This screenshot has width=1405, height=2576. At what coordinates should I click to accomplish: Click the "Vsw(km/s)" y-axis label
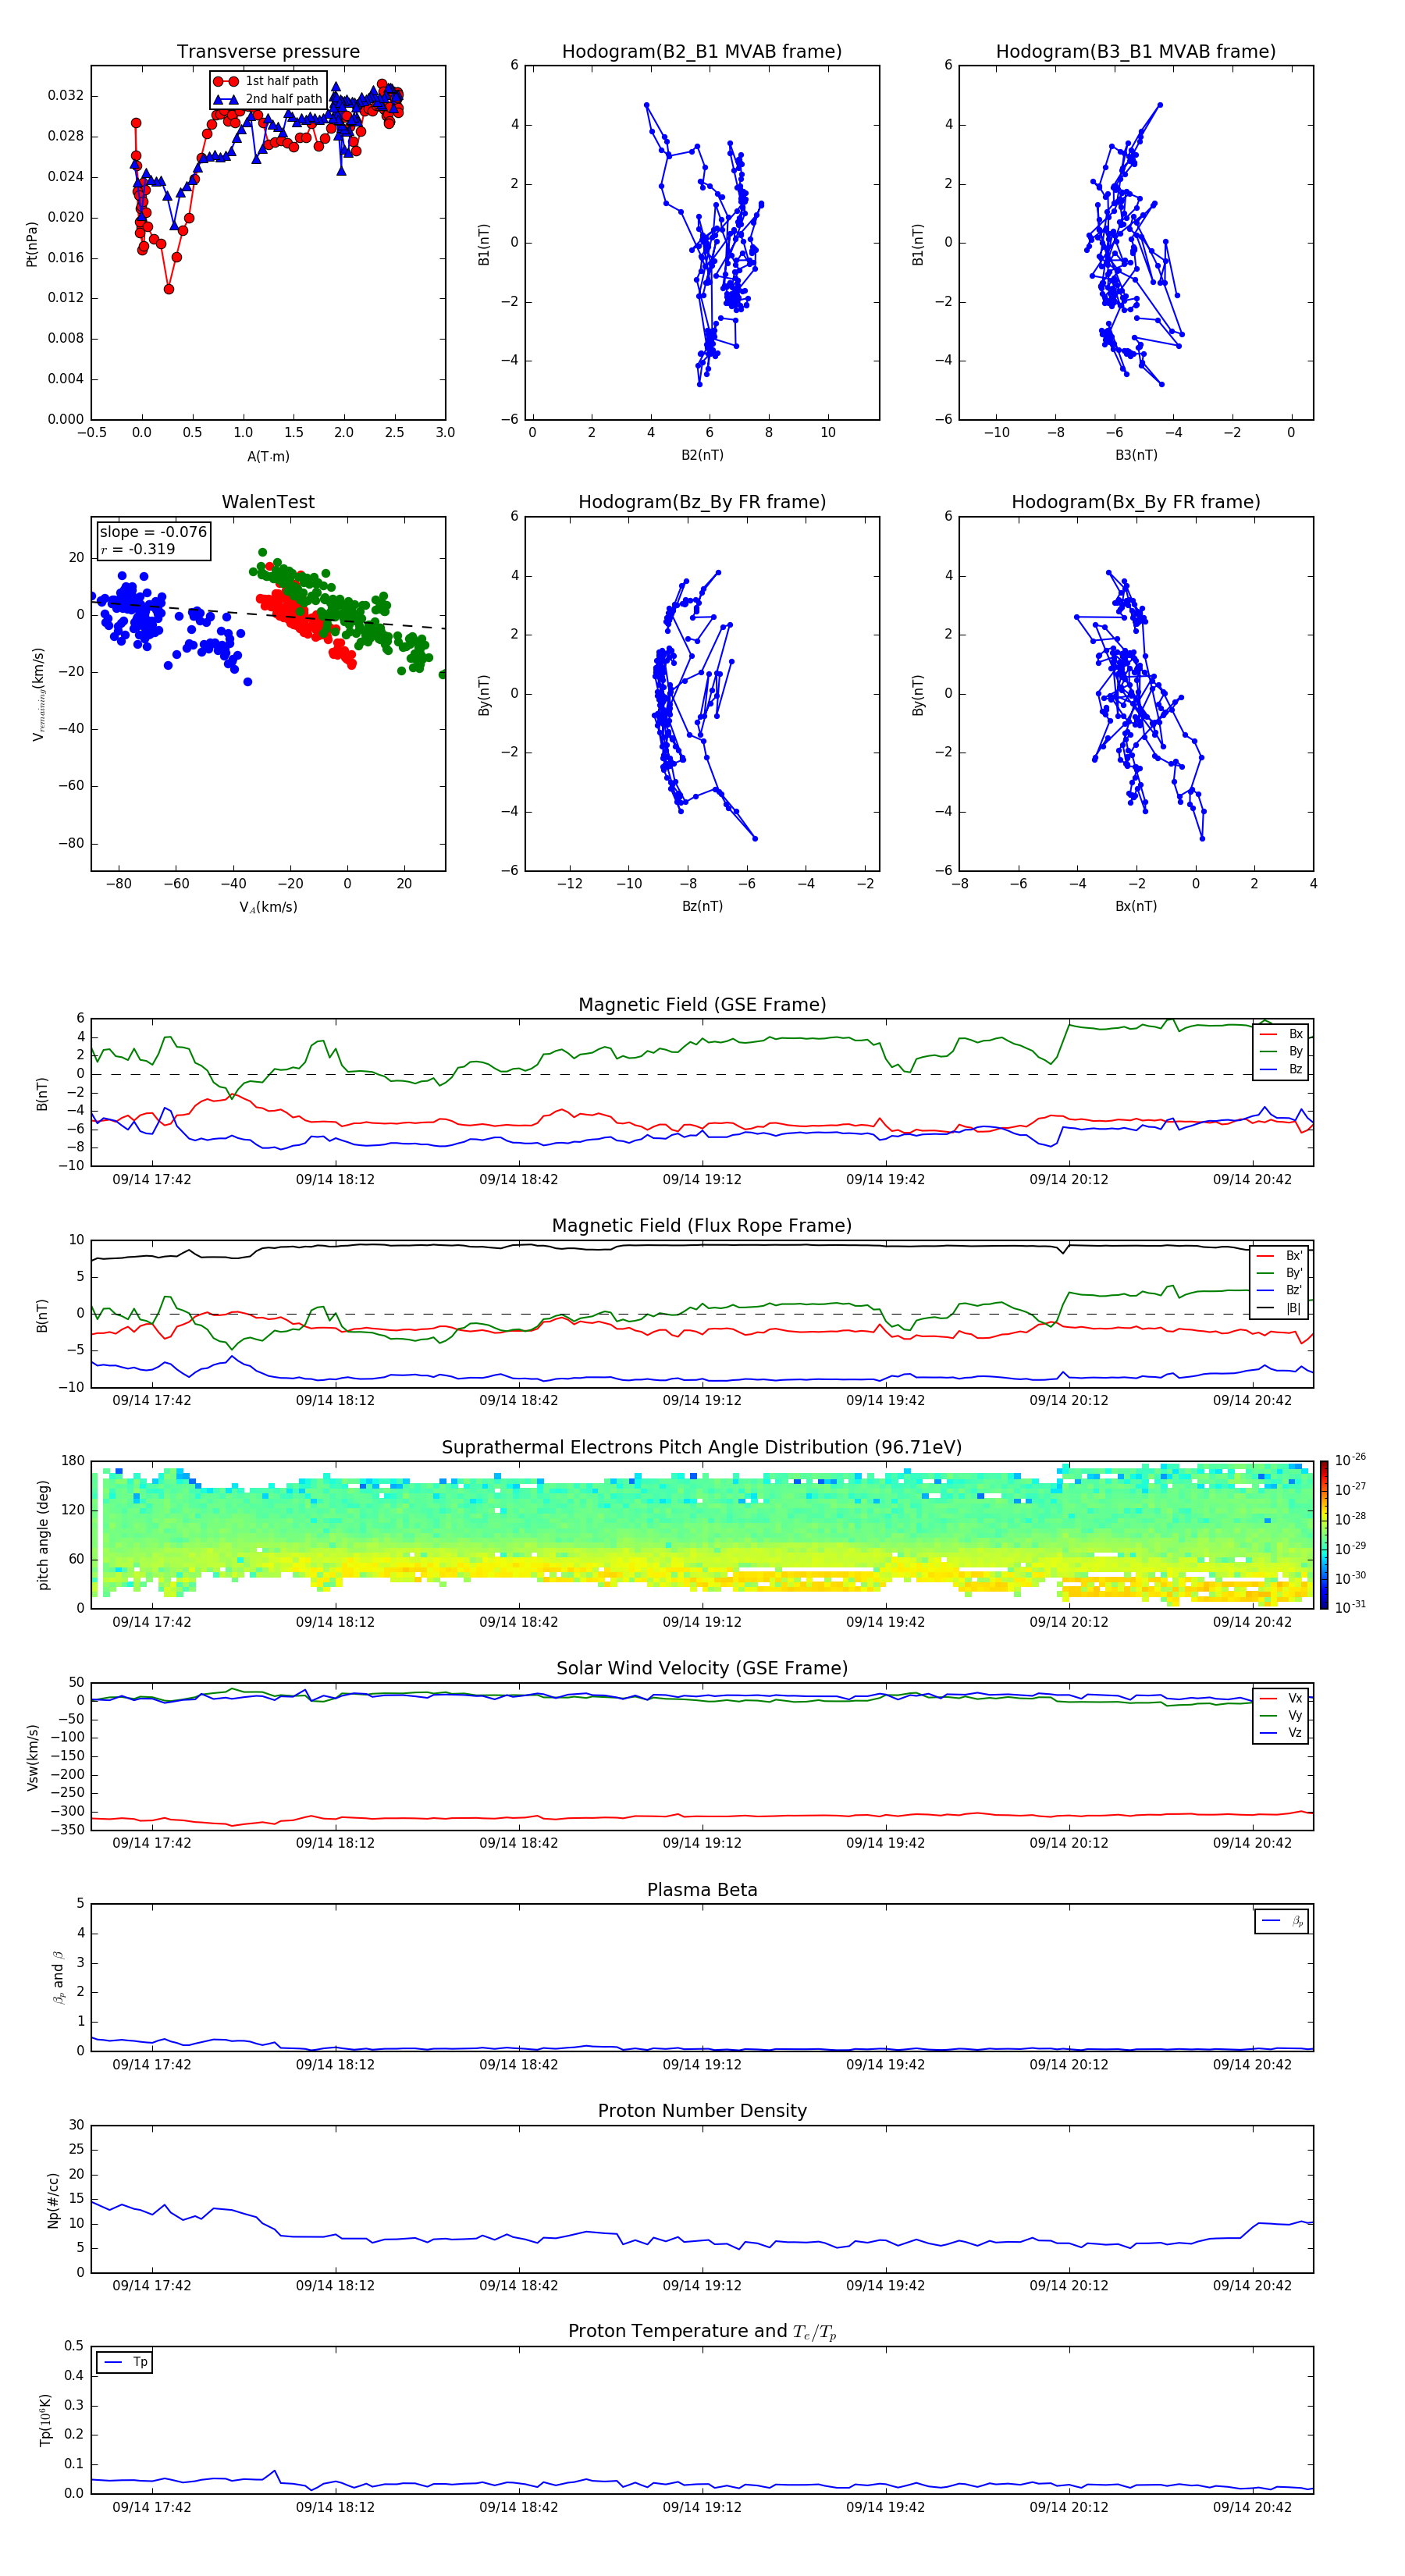click(33, 1757)
